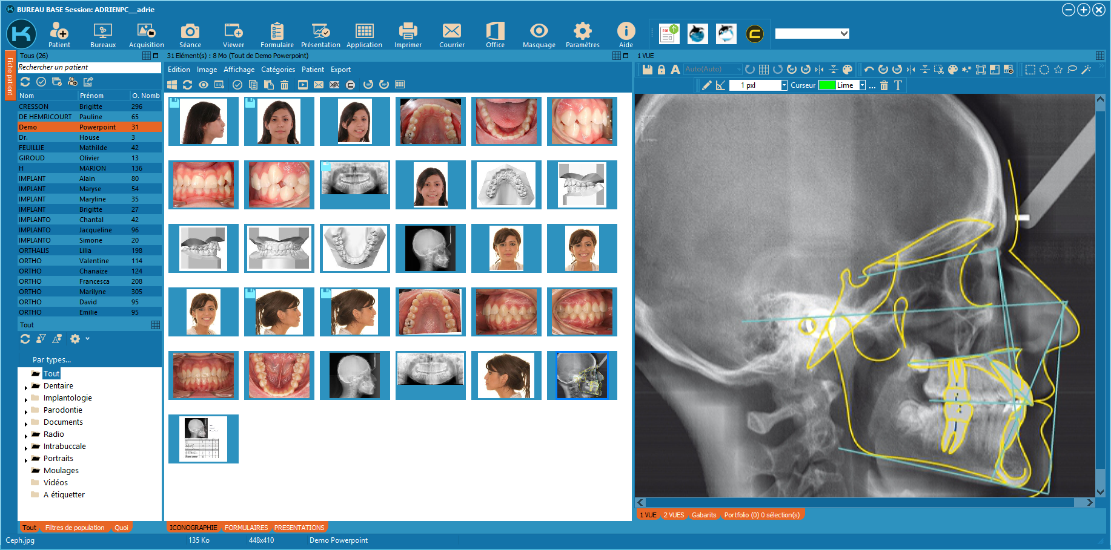1111x550 pixels.
Task: Click the trash icon in gallery toolbar
Action: click(284, 85)
